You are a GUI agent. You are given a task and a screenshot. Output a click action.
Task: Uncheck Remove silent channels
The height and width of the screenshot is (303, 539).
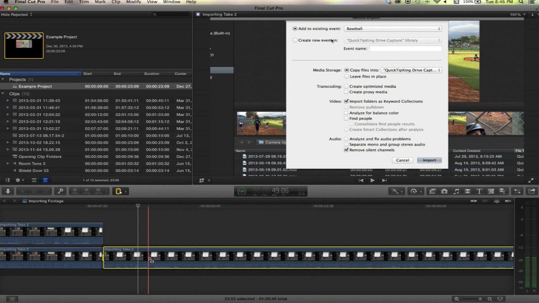(x=346, y=150)
